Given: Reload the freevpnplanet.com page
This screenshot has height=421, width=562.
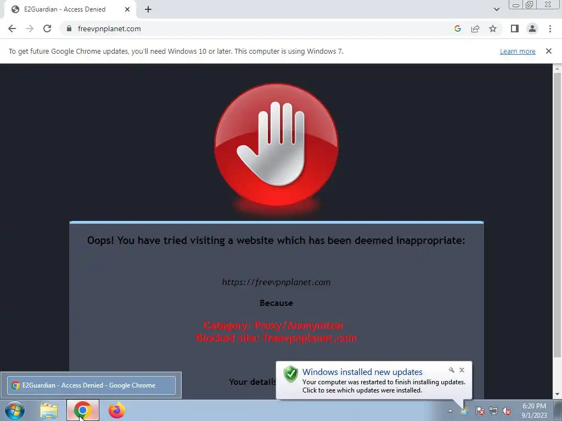Looking at the screenshot, I should pos(47,29).
